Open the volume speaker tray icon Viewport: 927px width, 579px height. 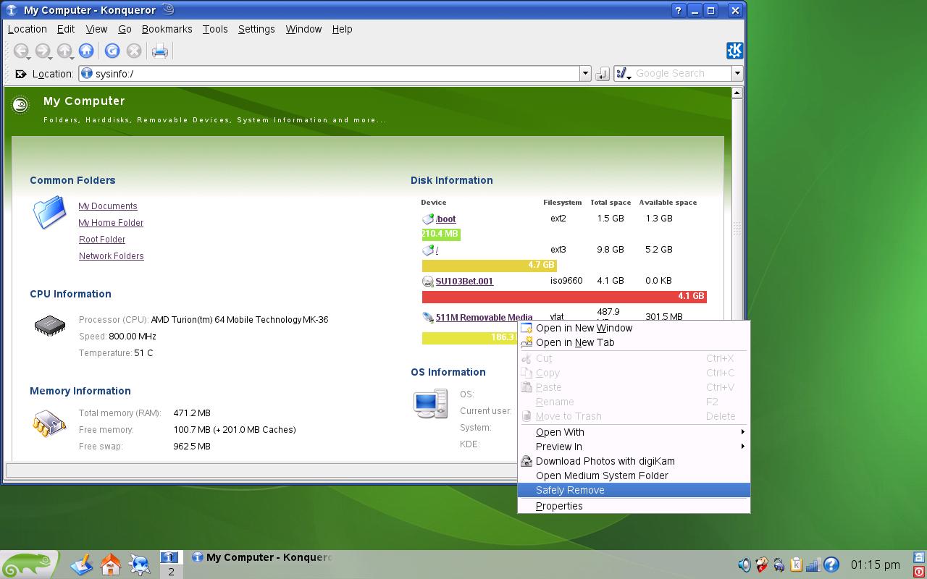(x=744, y=565)
